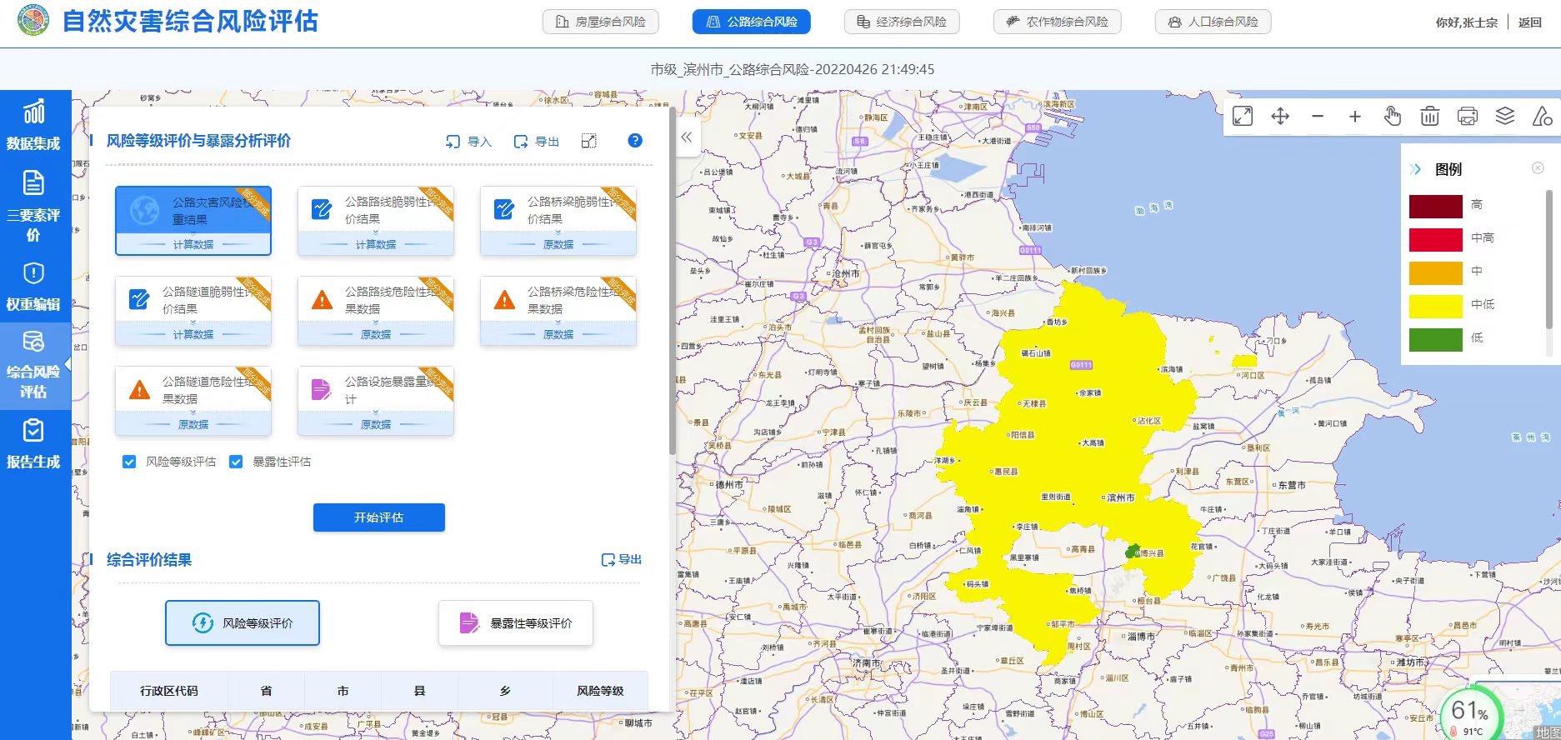Click 导入 at the panel top
1561x740 pixels.
[469, 142]
